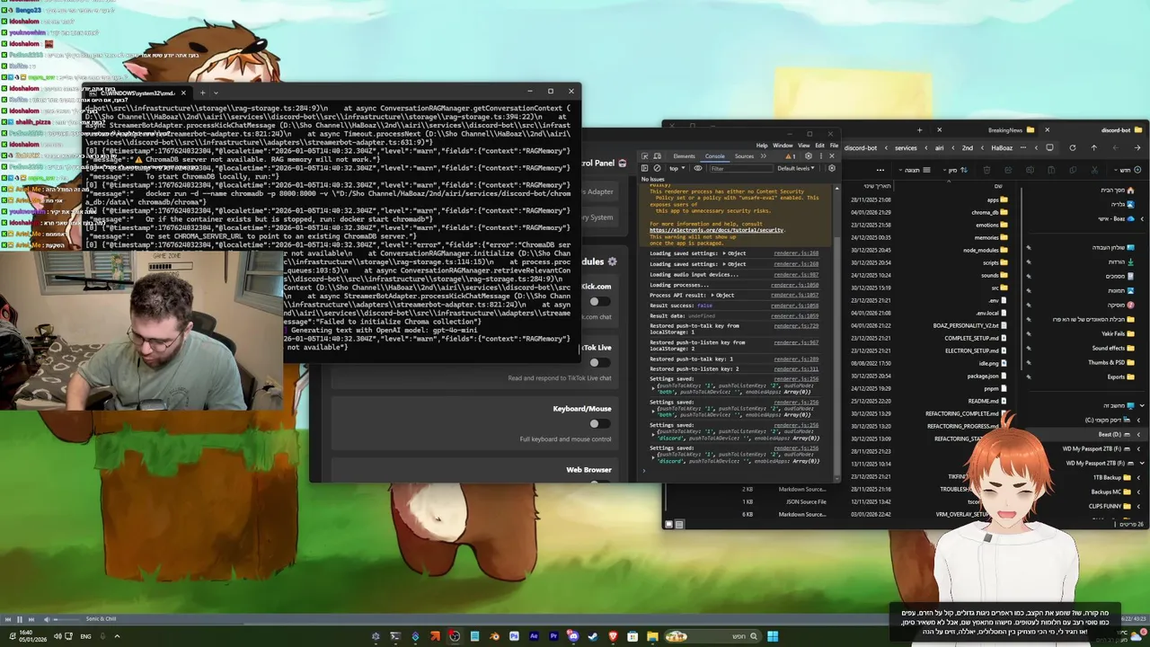
Task: Open the renderer.js:1050 source link
Action: 794,285
